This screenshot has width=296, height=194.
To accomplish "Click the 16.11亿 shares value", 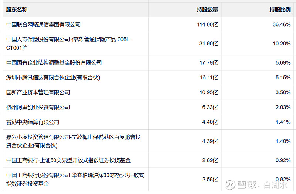I will coord(209,78).
